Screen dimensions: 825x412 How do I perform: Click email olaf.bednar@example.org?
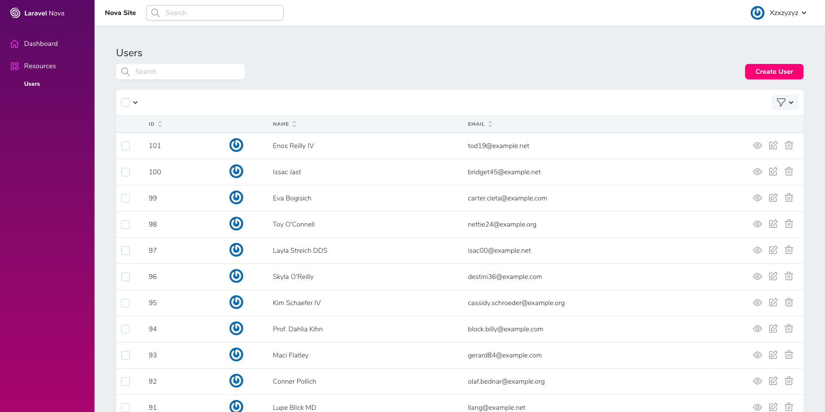coord(506,382)
